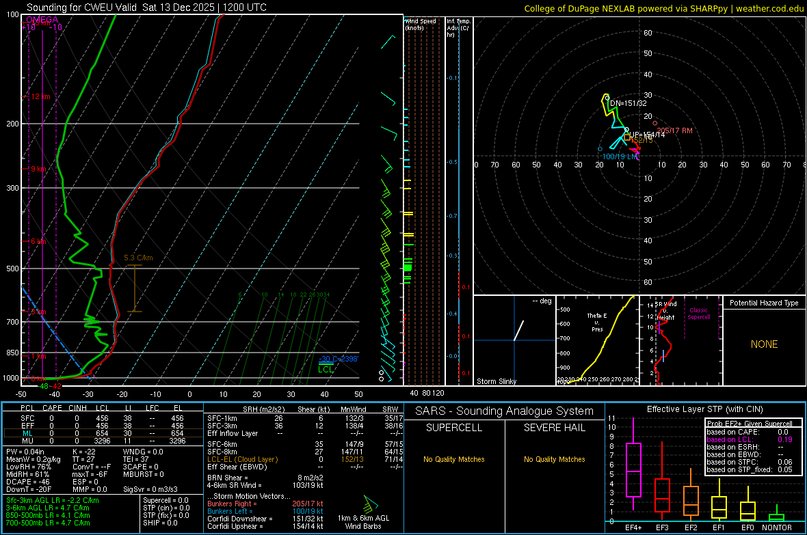
Task: Click the 1km & 6km AGL wind barb symbol
Action: (x=371, y=504)
